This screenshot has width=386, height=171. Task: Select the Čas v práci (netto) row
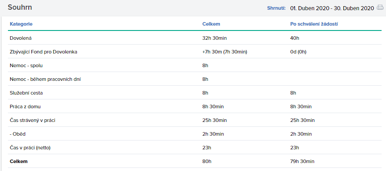click(195, 148)
